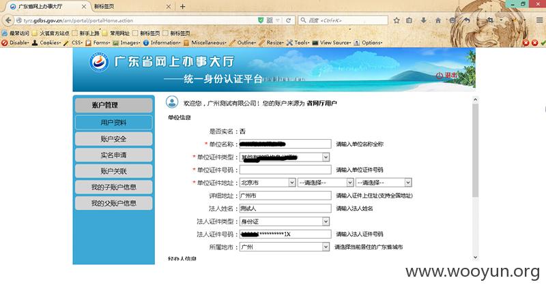Open the Disable menu in Web Developer toolbar
Image resolution: width=546 pixels, height=291 pixels.
point(15,43)
